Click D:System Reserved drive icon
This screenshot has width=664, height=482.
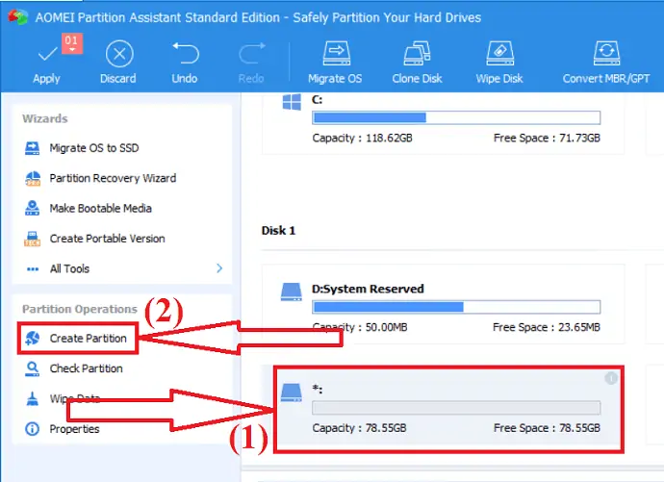click(x=292, y=292)
